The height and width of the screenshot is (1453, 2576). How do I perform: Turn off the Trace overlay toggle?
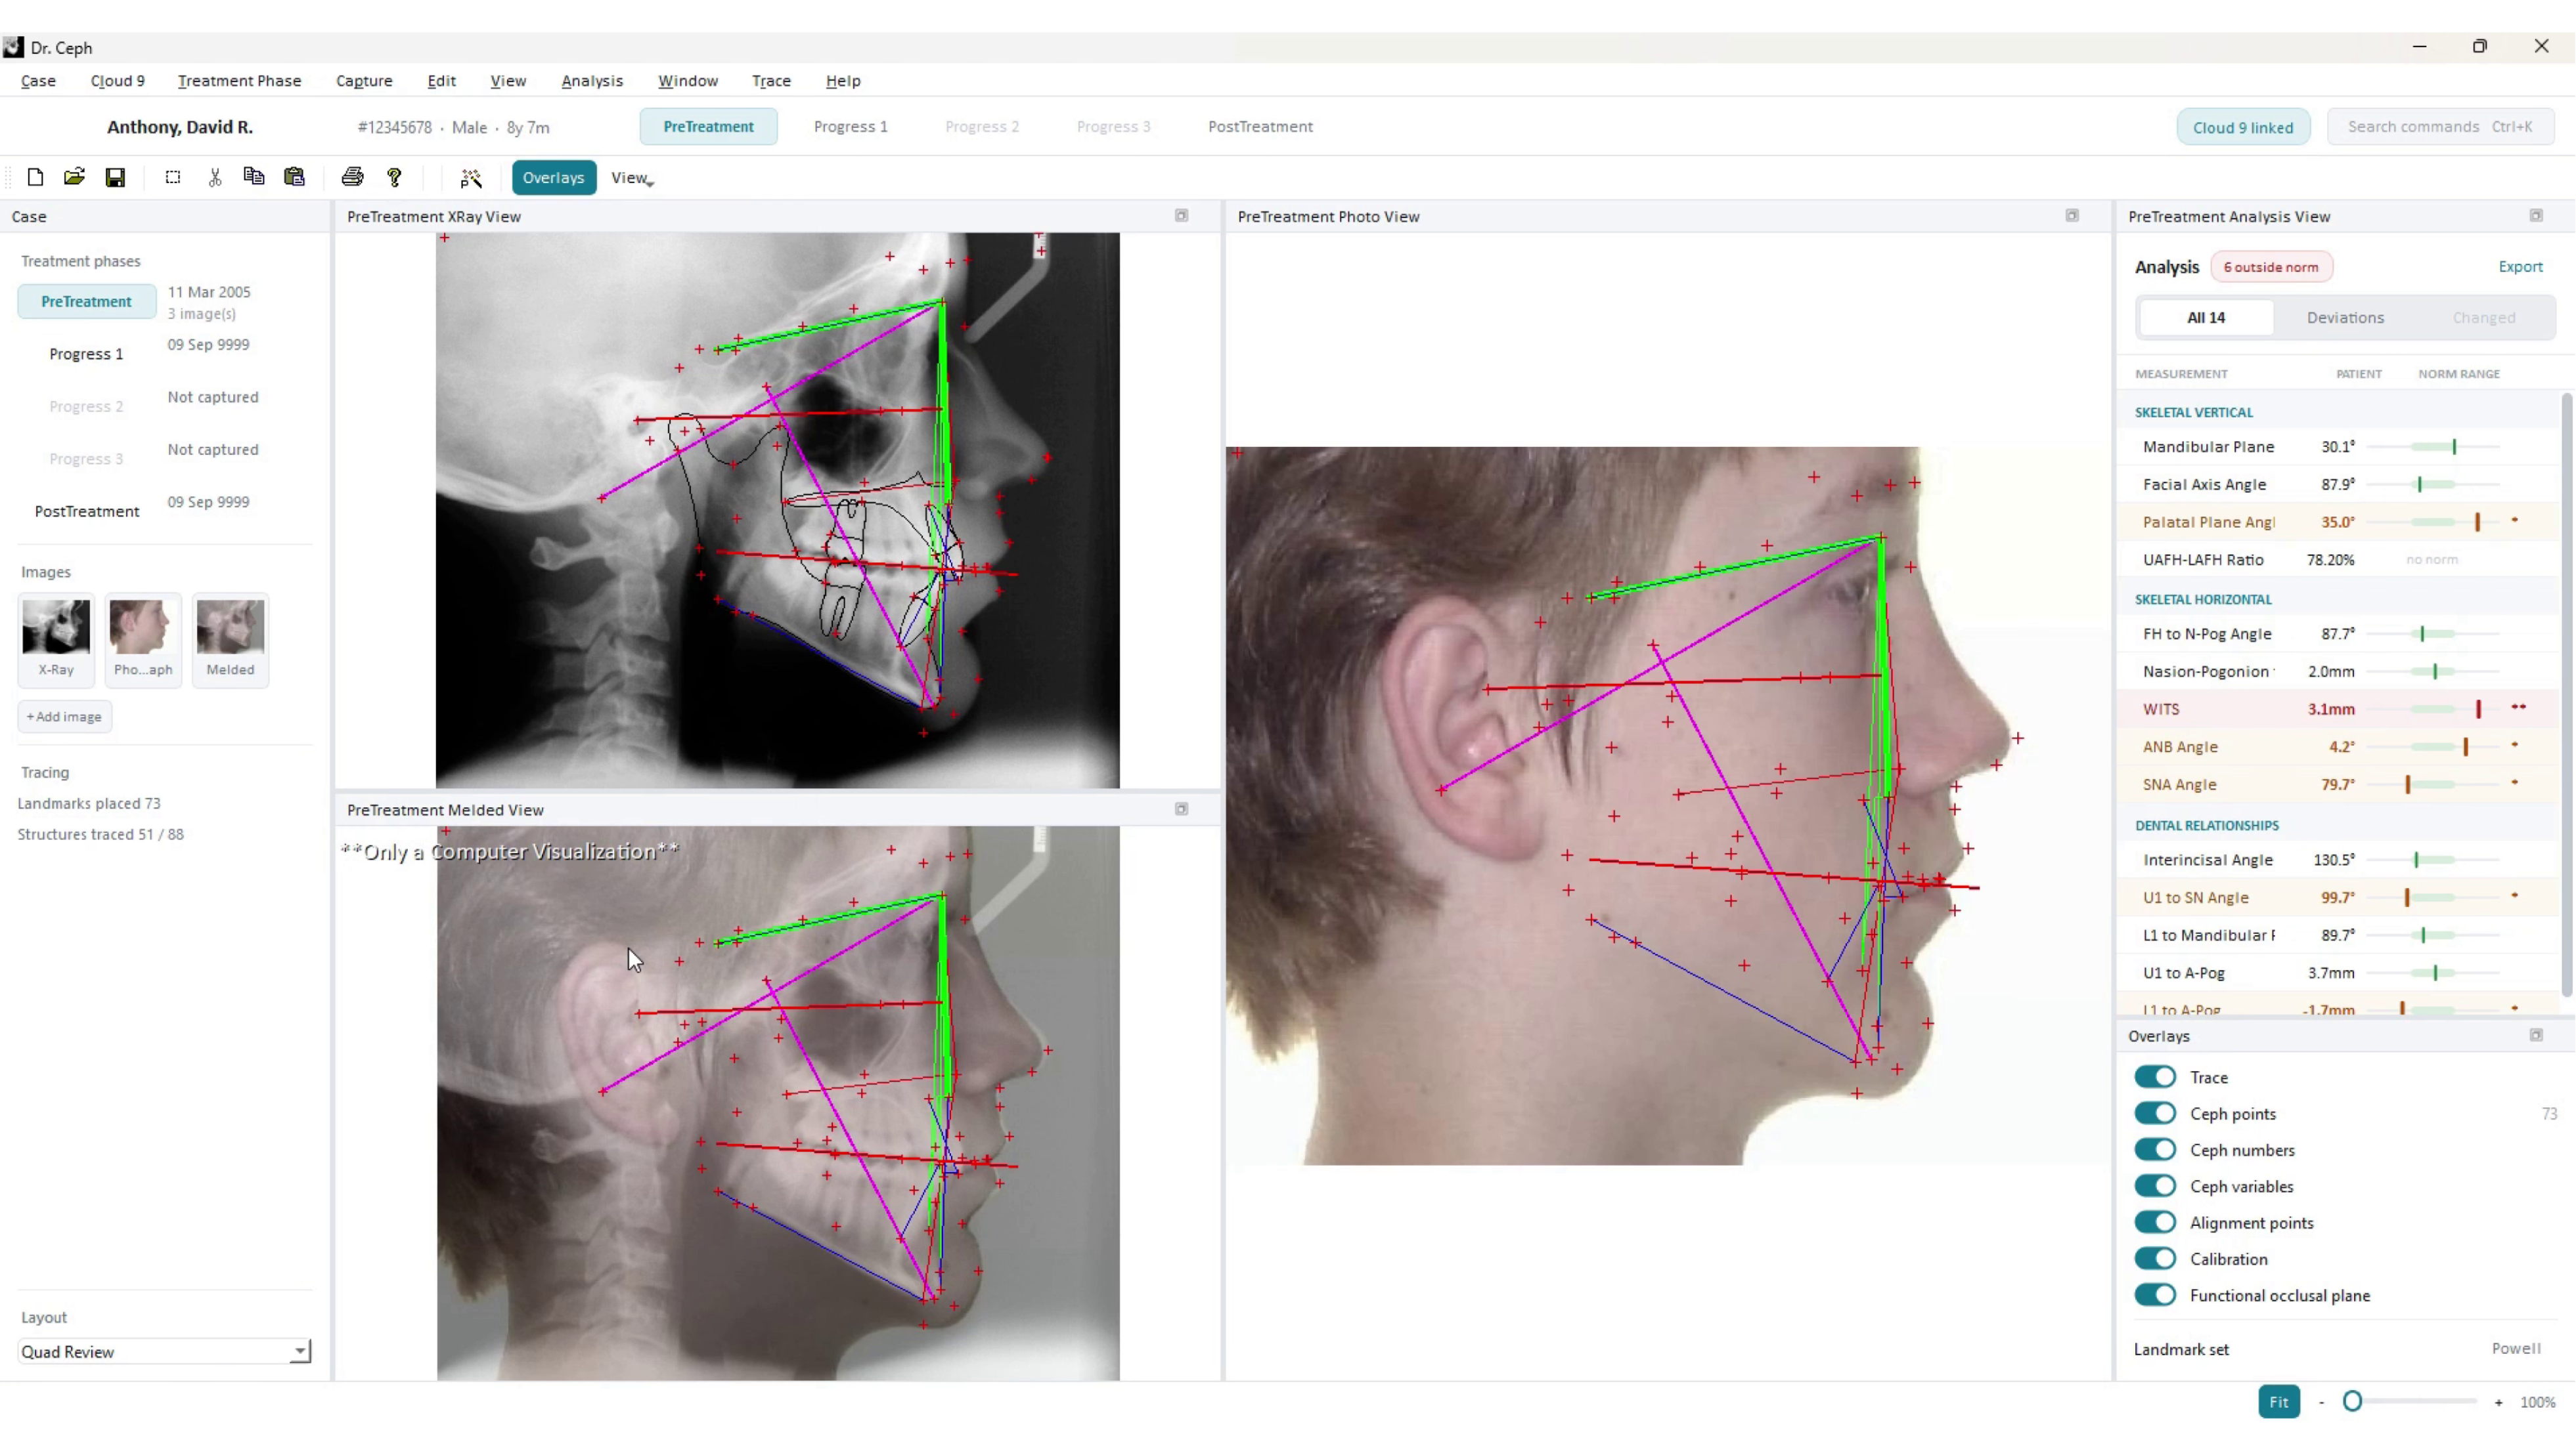point(2155,1077)
